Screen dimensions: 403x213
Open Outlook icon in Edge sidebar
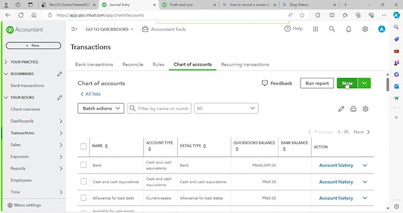[x=396, y=86]
